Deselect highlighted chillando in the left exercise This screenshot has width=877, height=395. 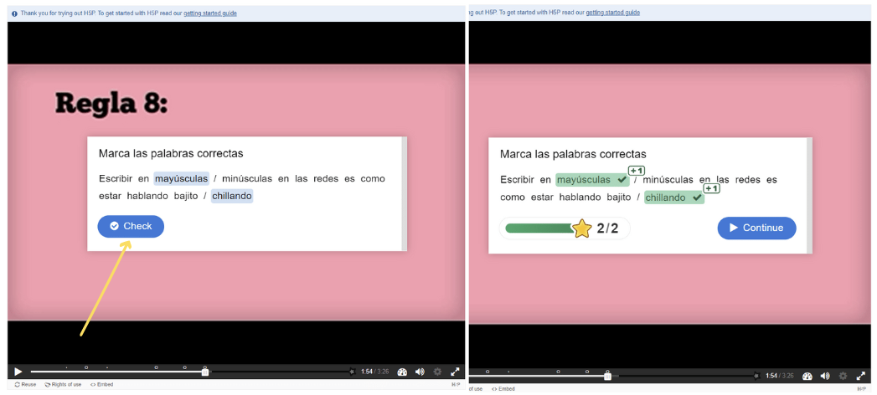point(232,196)
